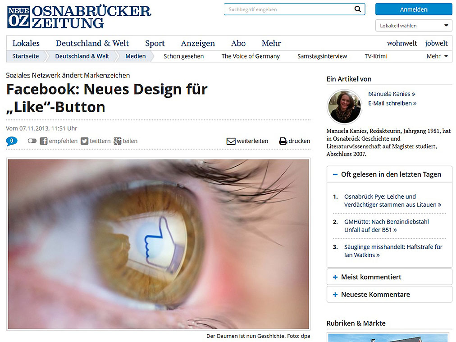This screenshot has height=342, width=456.
Task: Open The Voice of Germany subsection
Action: (251, 56)
